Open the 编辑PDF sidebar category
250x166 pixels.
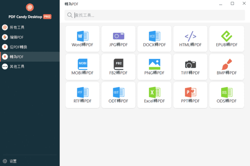tap(17, 37)
